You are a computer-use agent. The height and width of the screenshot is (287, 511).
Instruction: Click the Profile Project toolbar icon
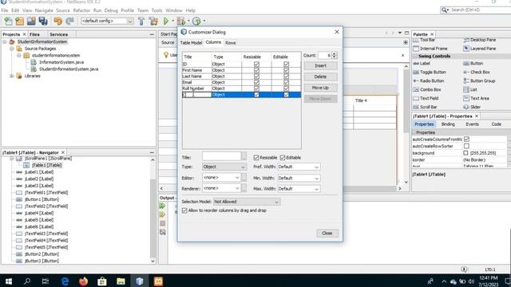tap(196, 22)
